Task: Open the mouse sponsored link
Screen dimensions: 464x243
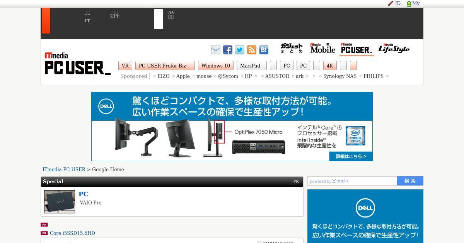Action: coord(204,76)
